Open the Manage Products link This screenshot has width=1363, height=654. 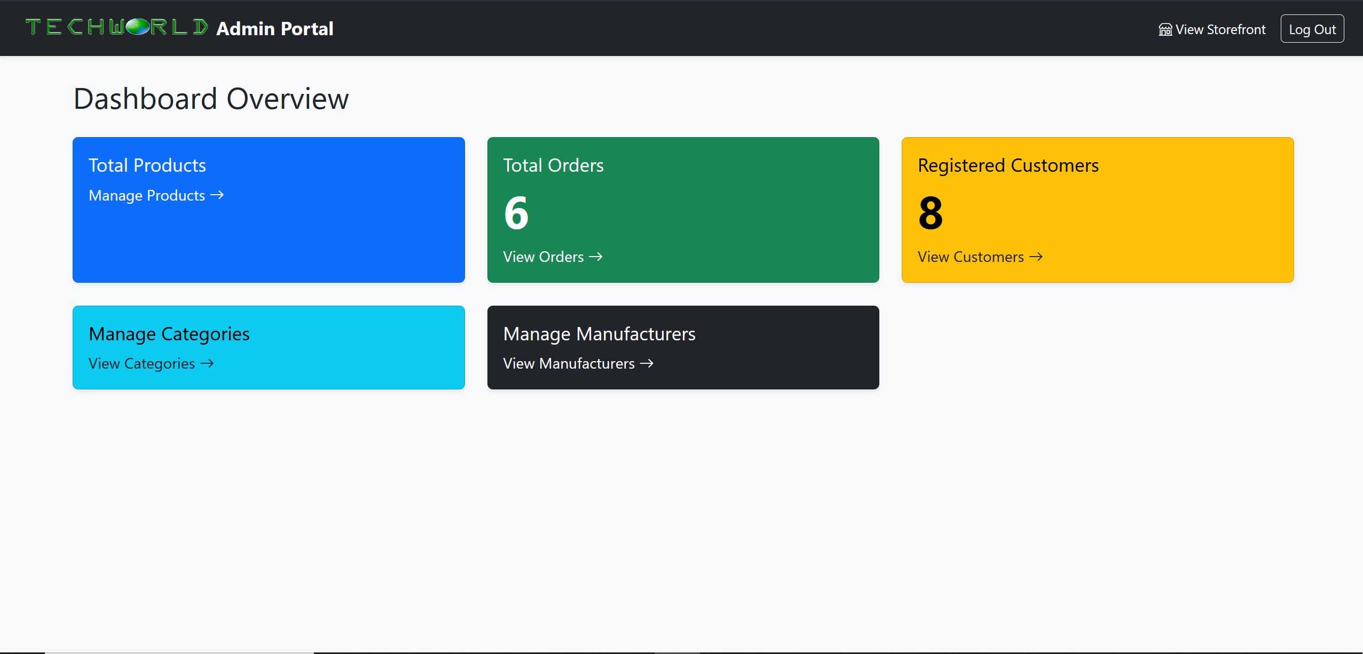pyautogui.click(x=156, y=195)
